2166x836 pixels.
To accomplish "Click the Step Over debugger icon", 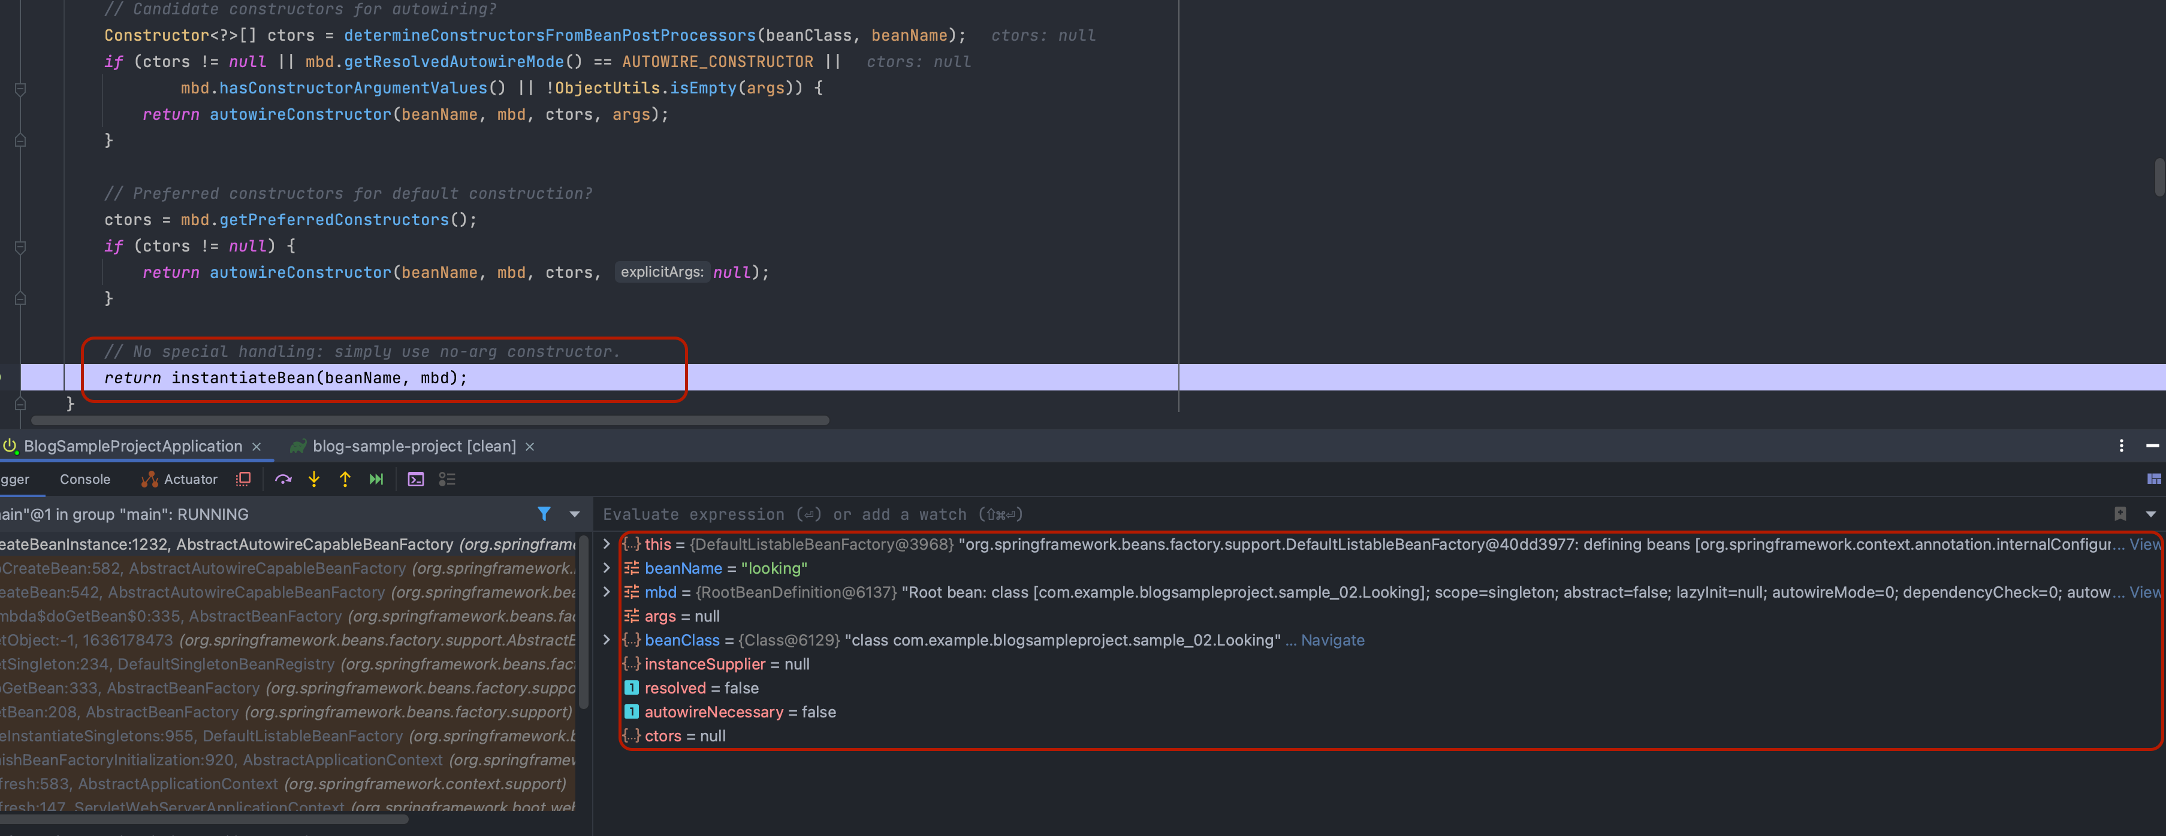I will (x=283, y=479).
